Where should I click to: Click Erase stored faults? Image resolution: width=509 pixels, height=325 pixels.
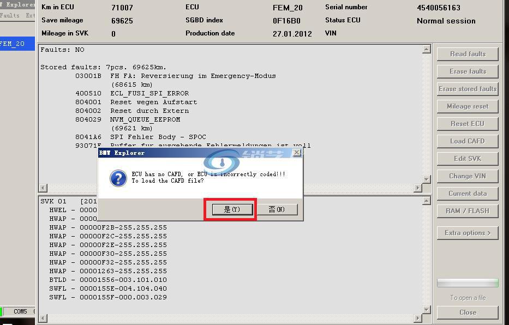pos(468,89)
